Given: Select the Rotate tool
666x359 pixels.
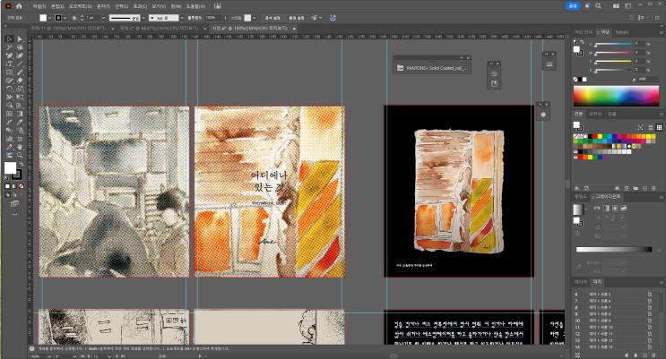Looking at the screenshot, I should click(x=9, y=89).
